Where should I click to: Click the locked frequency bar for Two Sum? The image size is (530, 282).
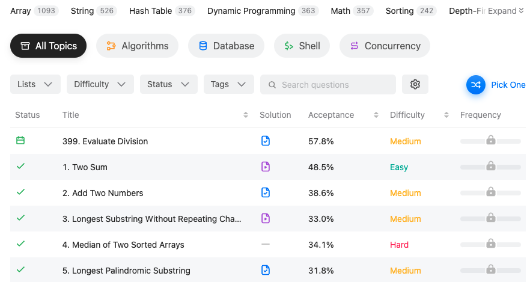tap(490, 167)
